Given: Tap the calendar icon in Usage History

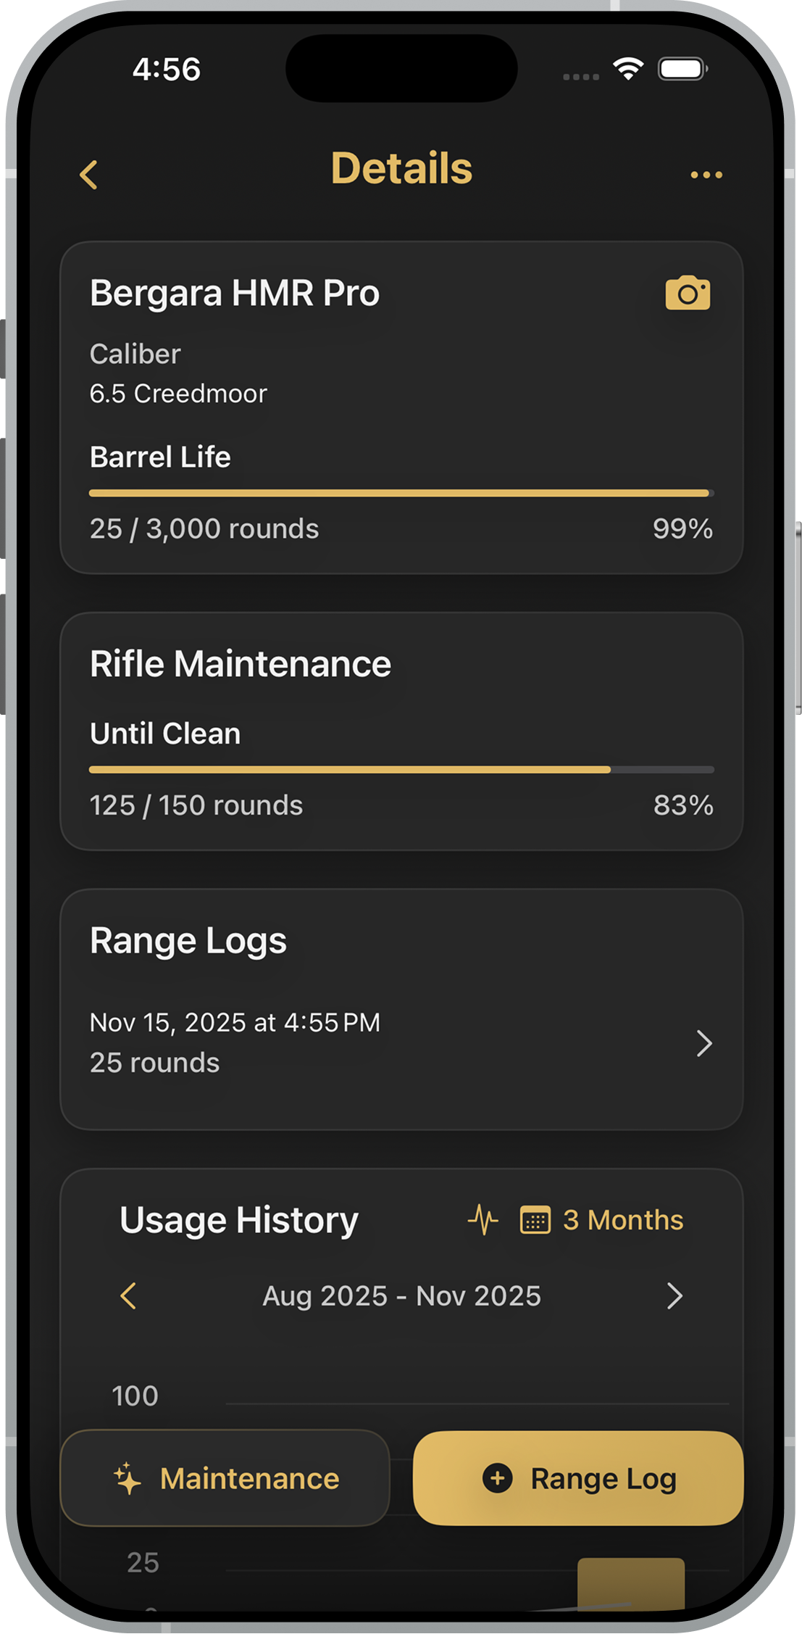Looking at the screenshot, I should tap(535, 1219).
